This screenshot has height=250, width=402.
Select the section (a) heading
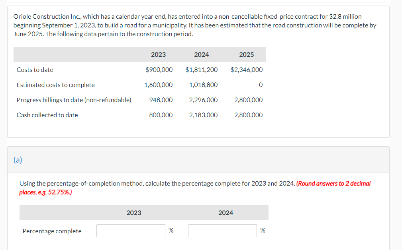click(x=18, y=159)
